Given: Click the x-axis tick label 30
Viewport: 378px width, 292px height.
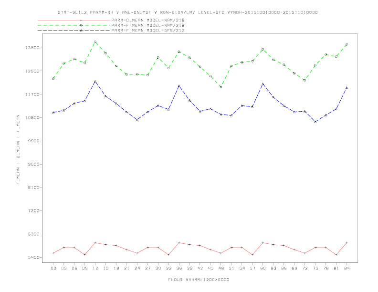Looking at the screenshot, I should pyautogui.click(x=158, y=268).
